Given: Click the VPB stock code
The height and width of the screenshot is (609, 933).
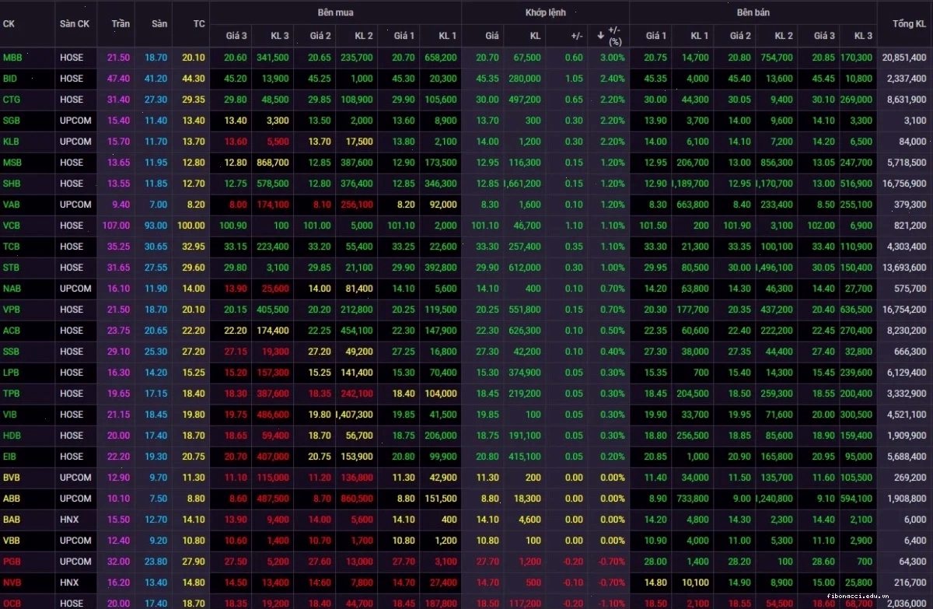Looking at the screenshot, I should click(x=12, y=310).
